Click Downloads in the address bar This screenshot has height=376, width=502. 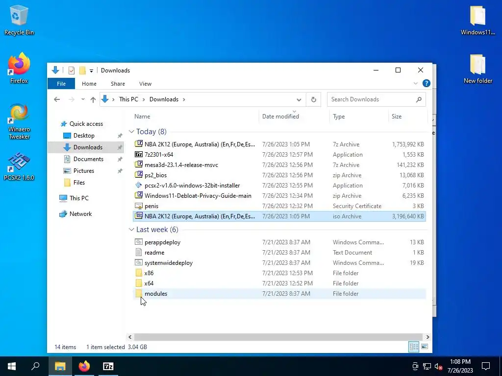click(x=164, y=99)
